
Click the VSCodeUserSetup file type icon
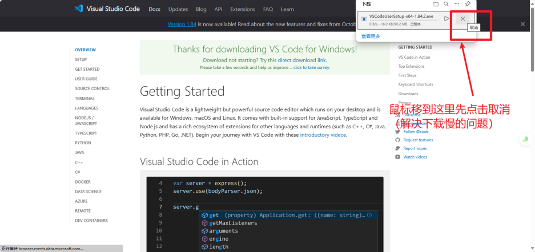(364, 19)
